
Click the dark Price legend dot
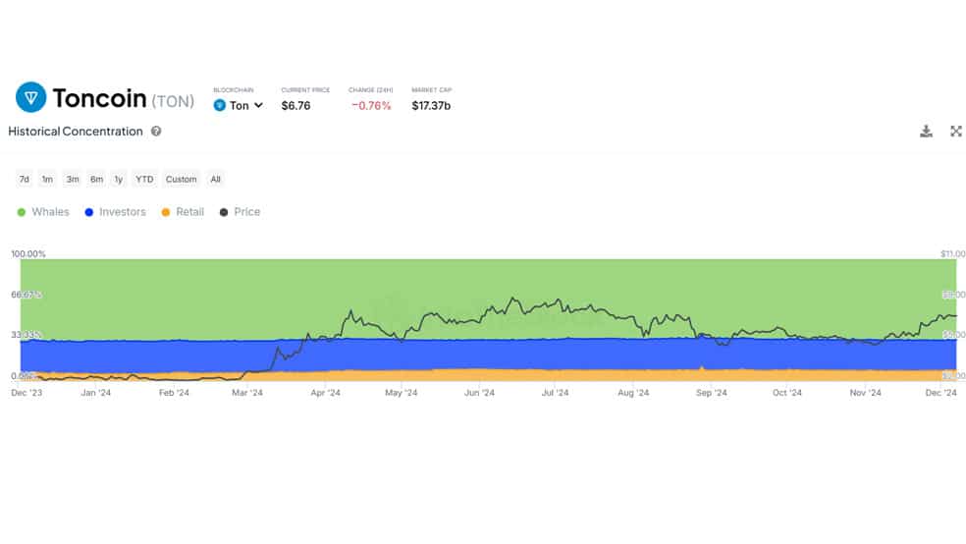pos(224,212)
